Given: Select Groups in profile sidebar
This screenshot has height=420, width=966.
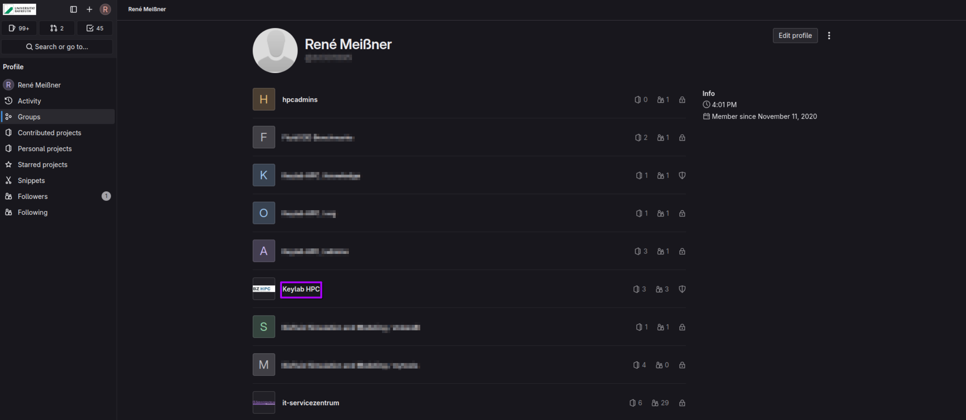Looking at the screenshot, I should tap(58, 117).
